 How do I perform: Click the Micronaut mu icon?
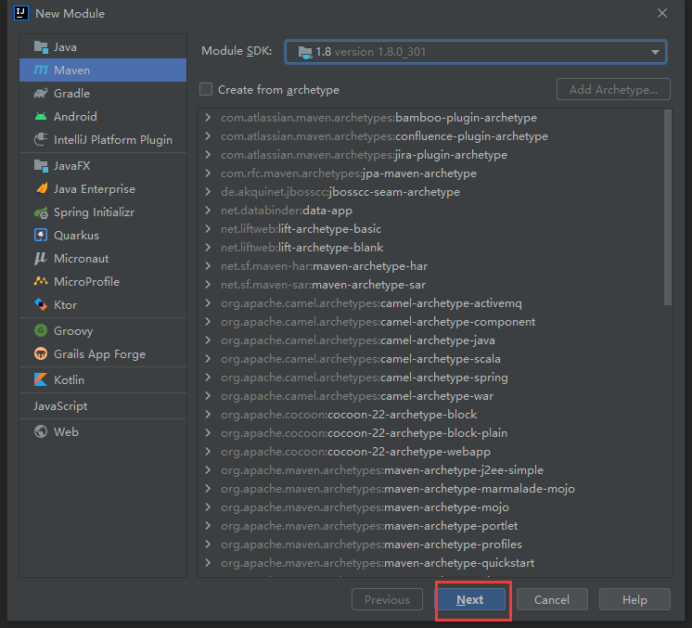[41, 259]
